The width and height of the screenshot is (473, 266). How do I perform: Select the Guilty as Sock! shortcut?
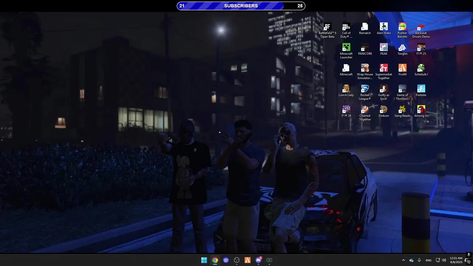coord(384,92)
